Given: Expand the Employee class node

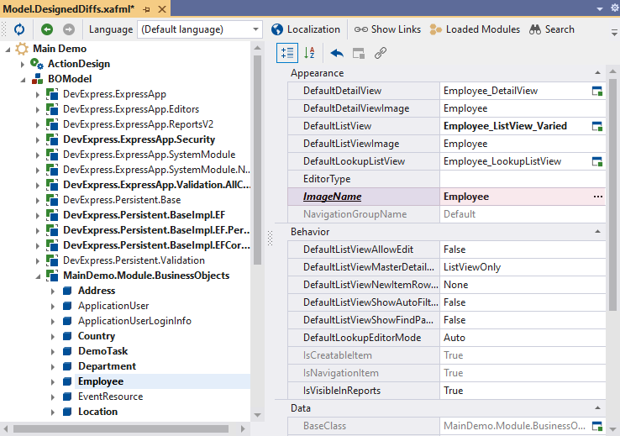Looking at the screenshot, I should [53, 382].
